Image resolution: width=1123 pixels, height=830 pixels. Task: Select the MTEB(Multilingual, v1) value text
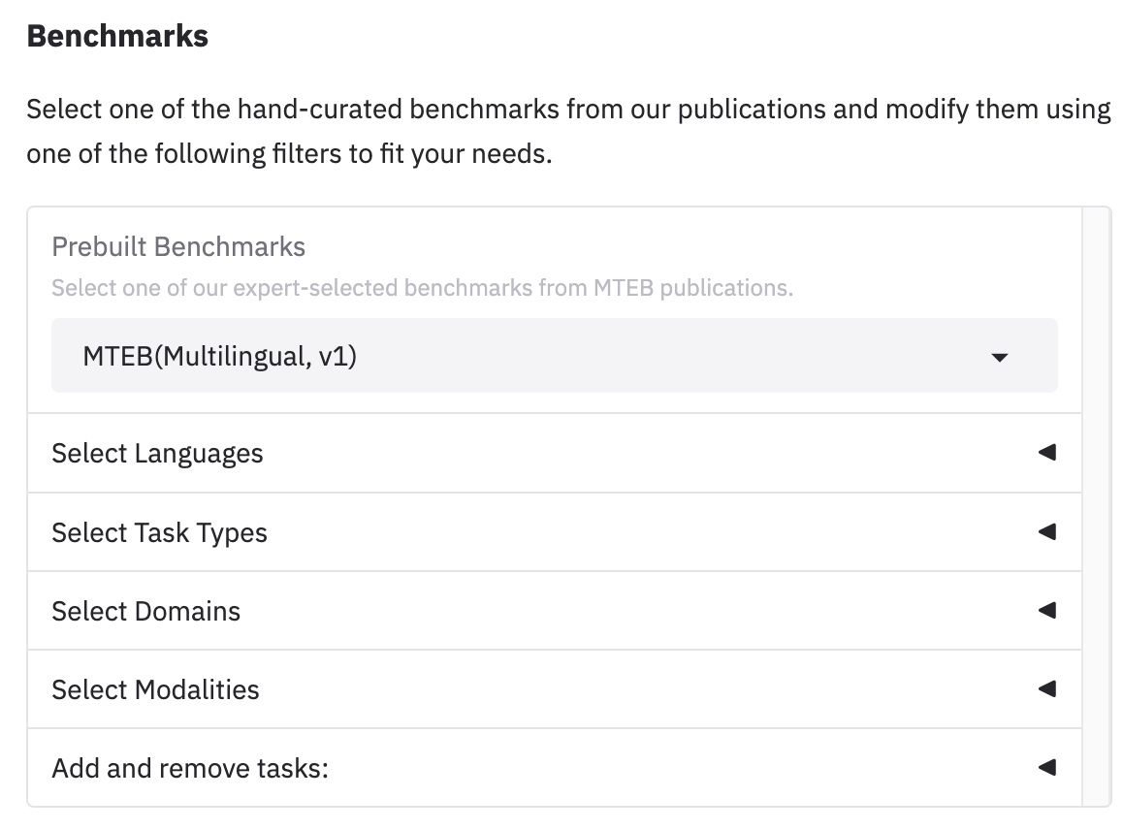(220, 356)
